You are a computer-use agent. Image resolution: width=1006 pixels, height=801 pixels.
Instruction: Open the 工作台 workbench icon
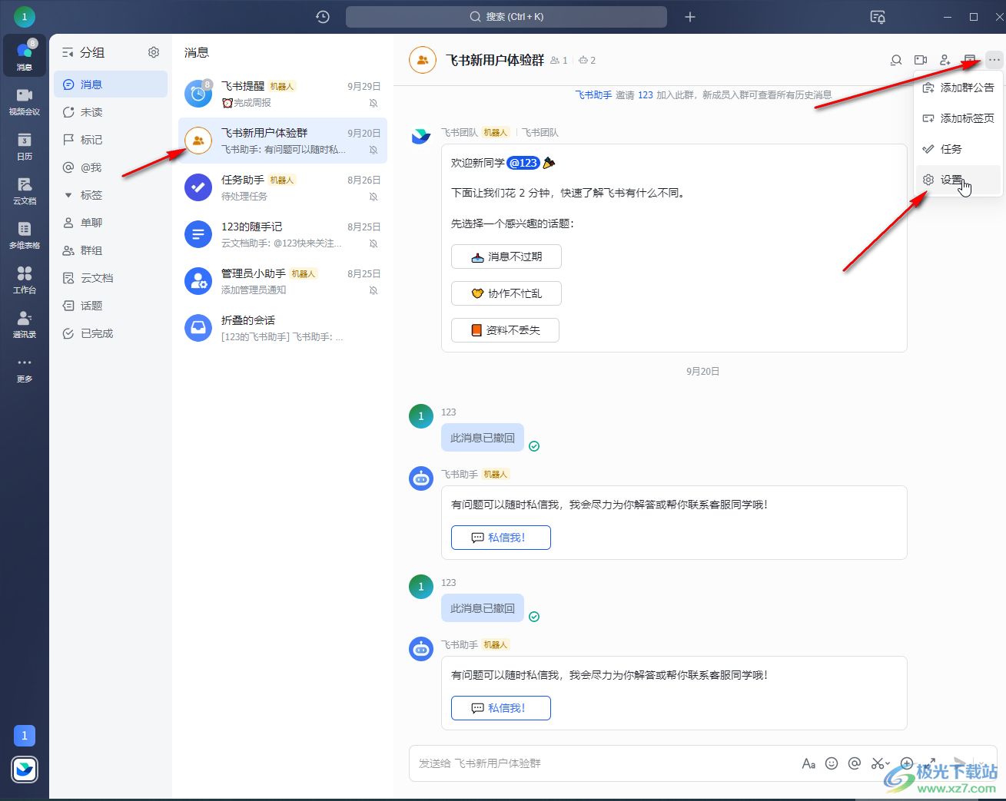pyautogui.click(x=25, y=280)
